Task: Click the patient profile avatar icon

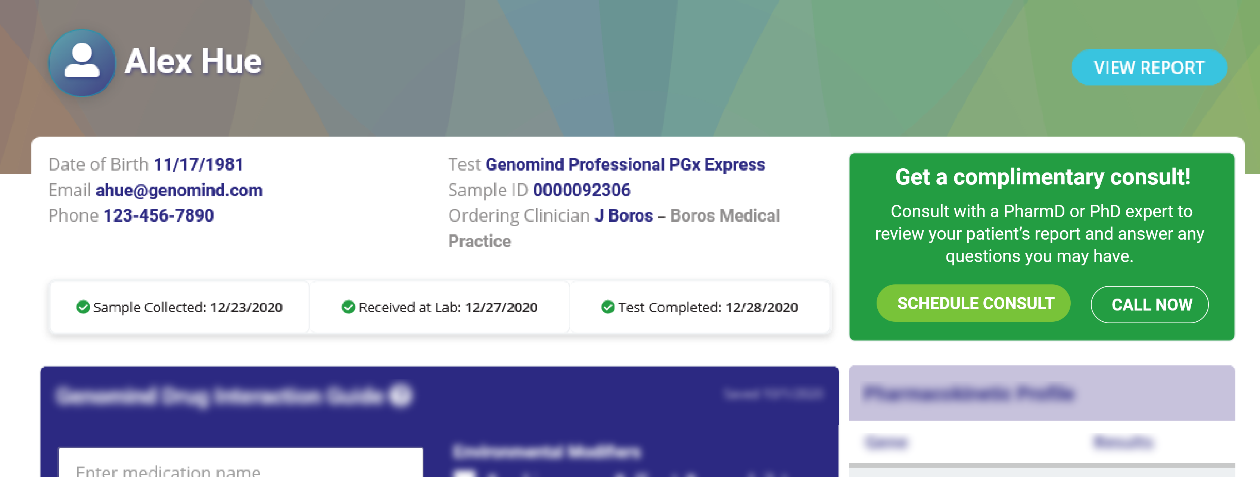Action: click(82, 63)
